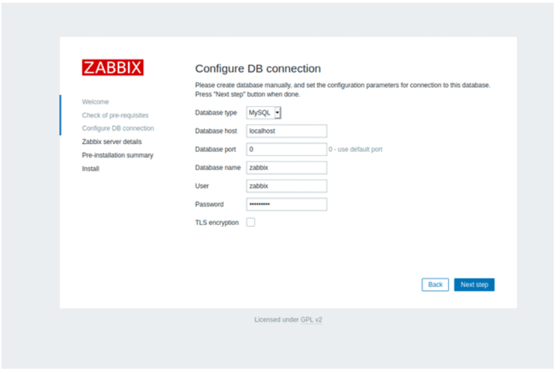This screenshot has height=369, width=554.
Task: Click into the Database port field
Action: pyautogui.click(x=286, y=149)
